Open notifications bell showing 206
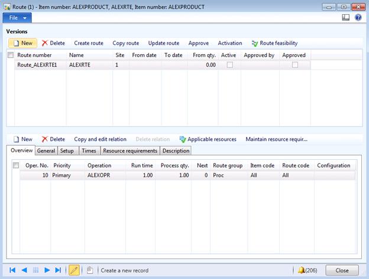Viewport: 369px width, 279px height. 307,270
